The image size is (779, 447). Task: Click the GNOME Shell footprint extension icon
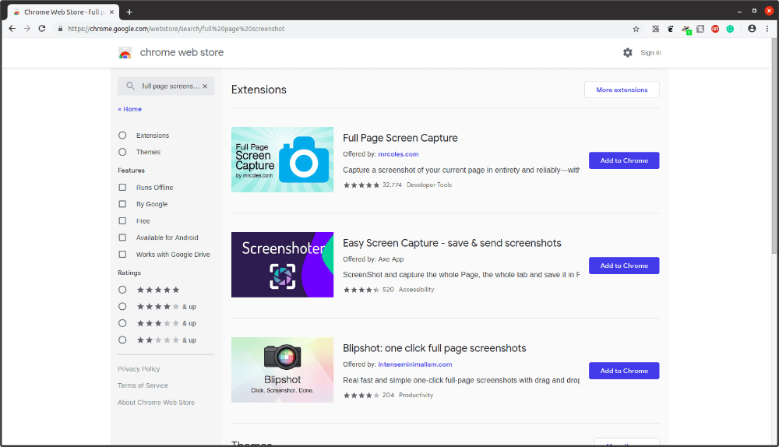669,29
